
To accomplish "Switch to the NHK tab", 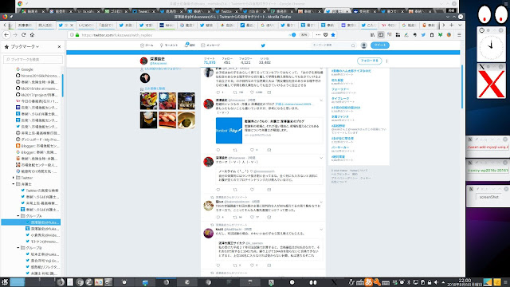I will point(167,25).
